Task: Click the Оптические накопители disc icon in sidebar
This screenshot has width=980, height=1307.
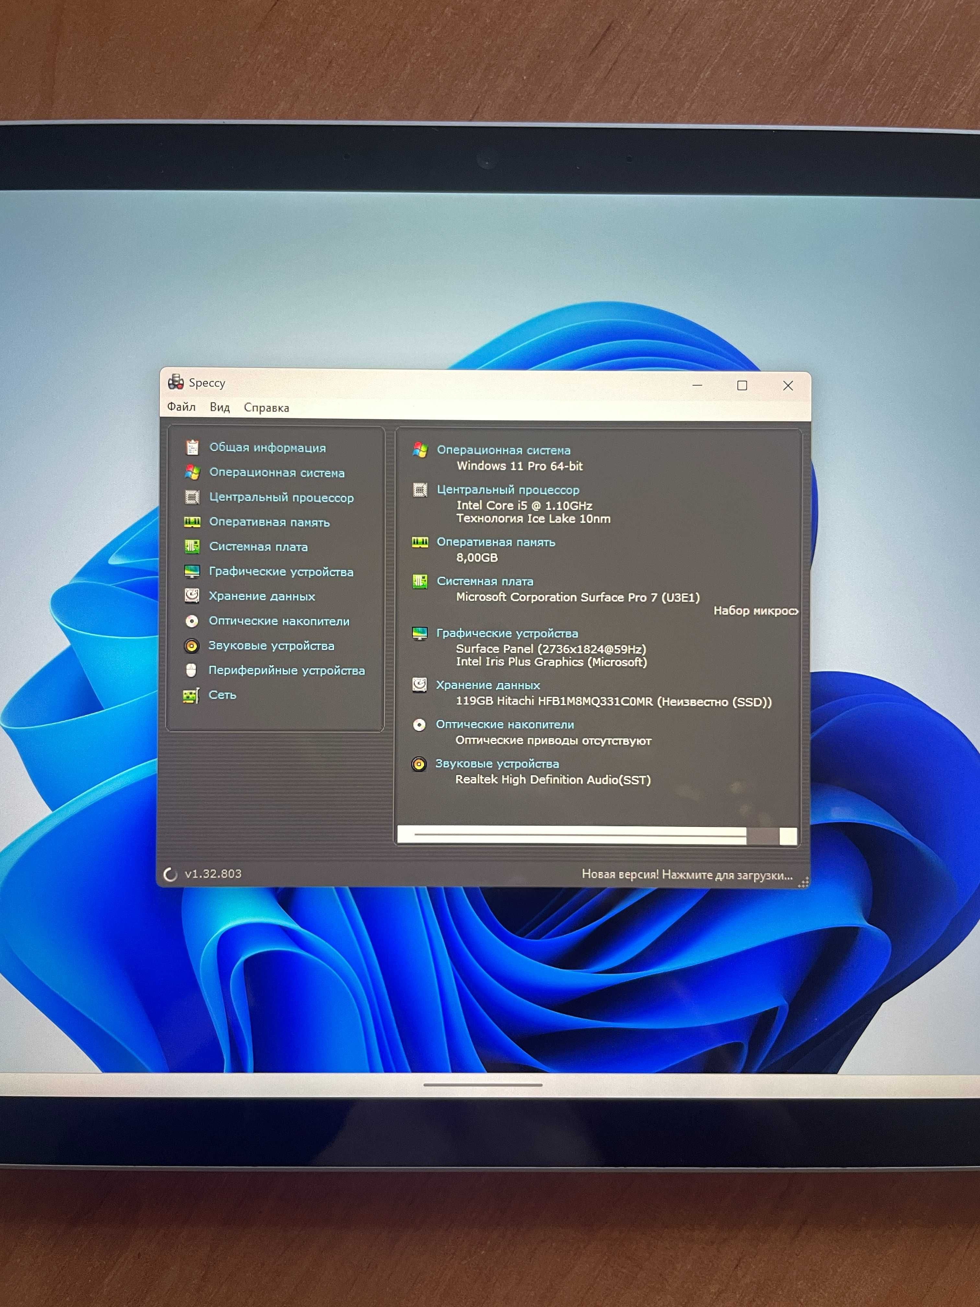Action: 192,621
